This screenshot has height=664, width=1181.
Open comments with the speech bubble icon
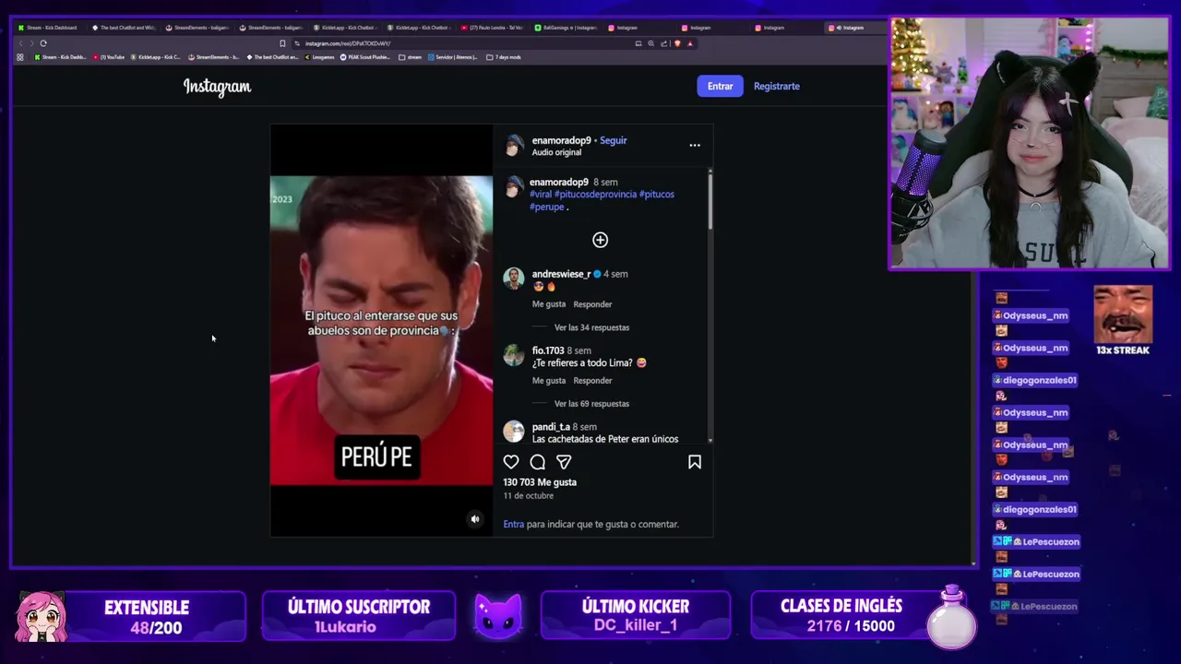[x=537, y=462]
